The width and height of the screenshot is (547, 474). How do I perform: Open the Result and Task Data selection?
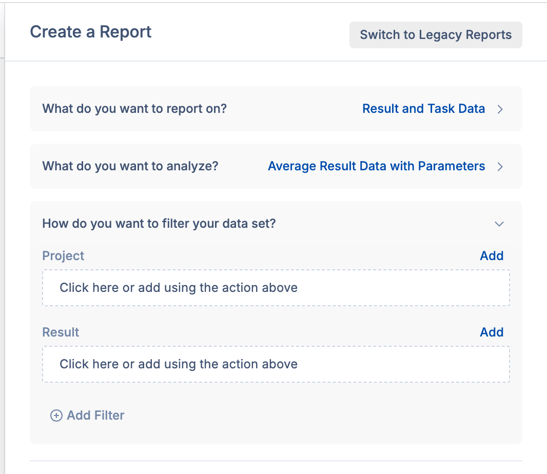[x=423, y=109]
